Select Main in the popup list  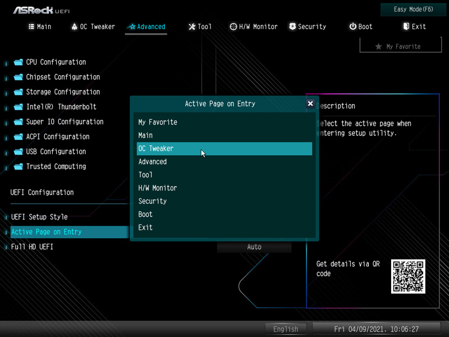coord(224,135)
